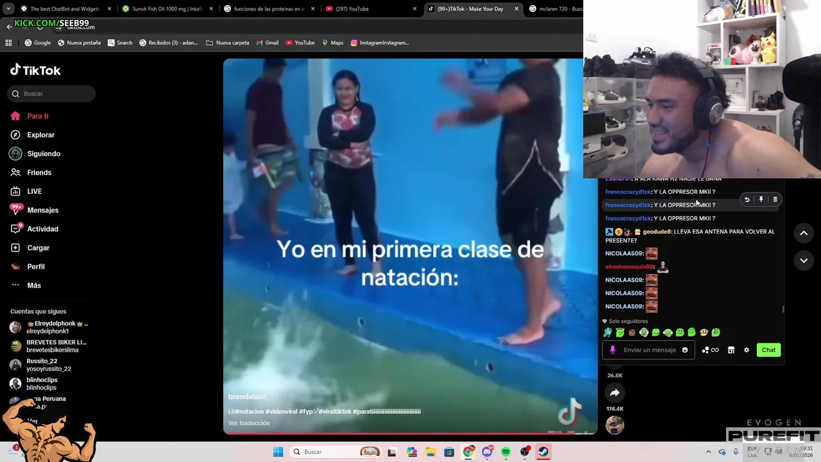Select the first quick emote in the chat emote row
The width and height of the screenshot is (821, 462).
608,332
